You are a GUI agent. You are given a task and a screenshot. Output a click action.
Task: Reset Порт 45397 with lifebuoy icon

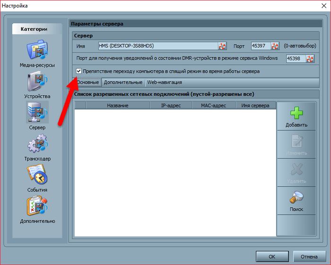click(x=275, y=46)
